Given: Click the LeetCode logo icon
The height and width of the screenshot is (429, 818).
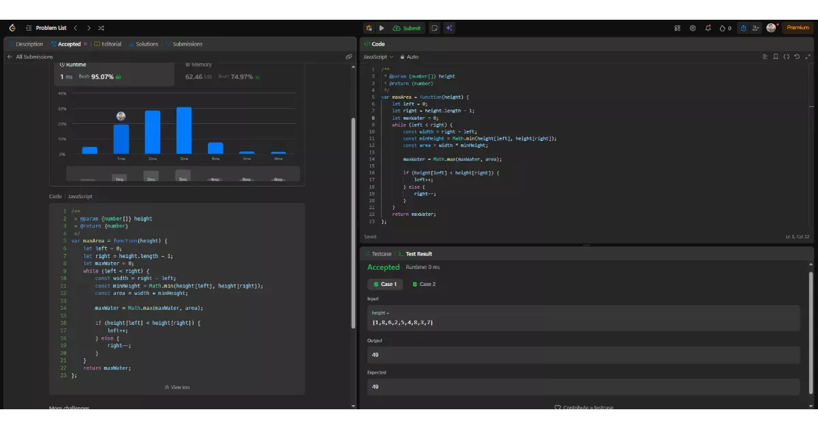Looking at the screenshot, I should [12, 28].
